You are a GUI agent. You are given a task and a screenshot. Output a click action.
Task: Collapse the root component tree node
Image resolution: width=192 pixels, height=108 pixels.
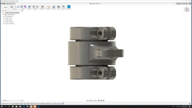[x=3, y=13]
